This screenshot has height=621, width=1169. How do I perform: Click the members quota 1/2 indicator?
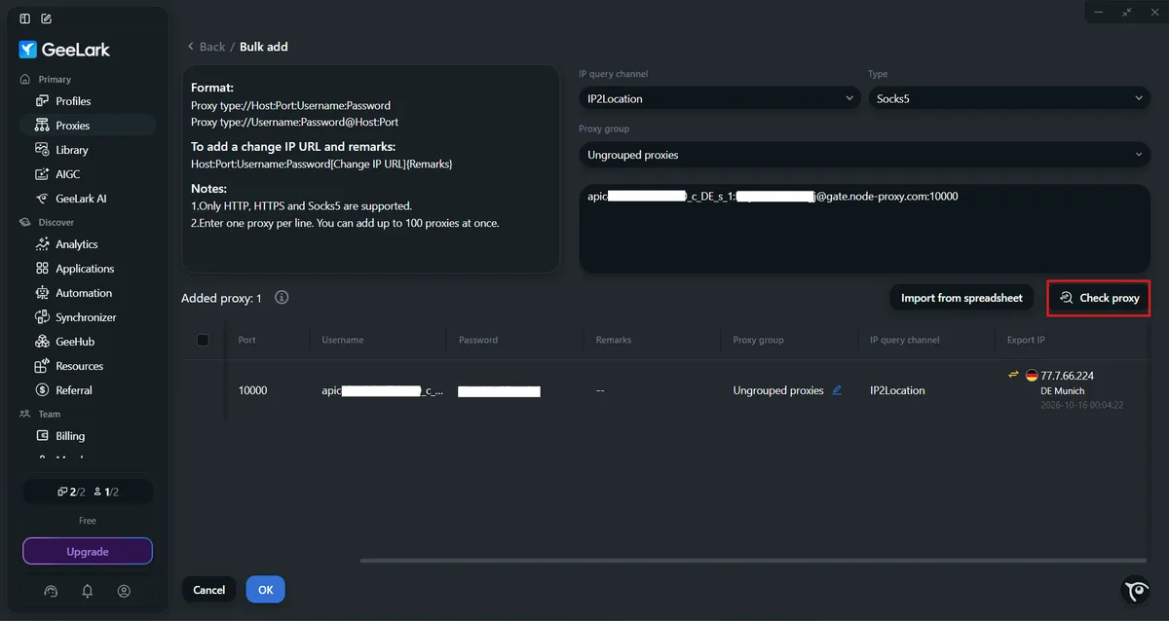(105, 493)
